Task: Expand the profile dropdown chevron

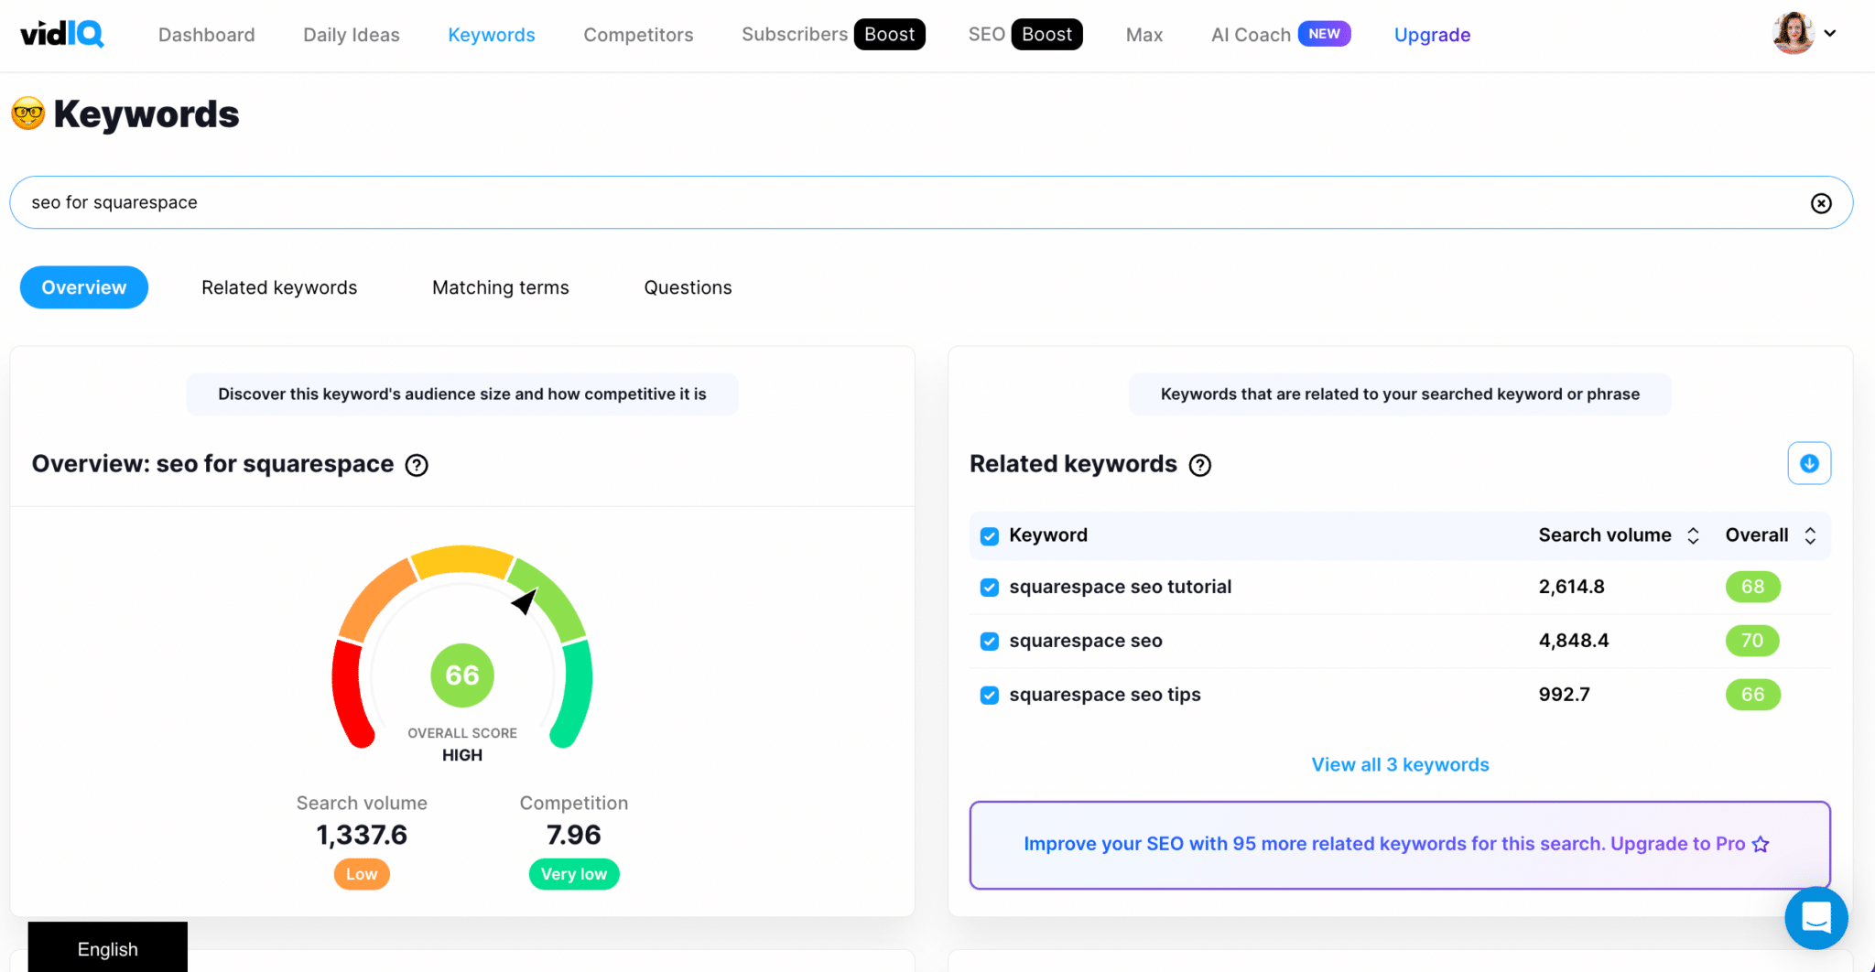Action: tap(1830, 33)
